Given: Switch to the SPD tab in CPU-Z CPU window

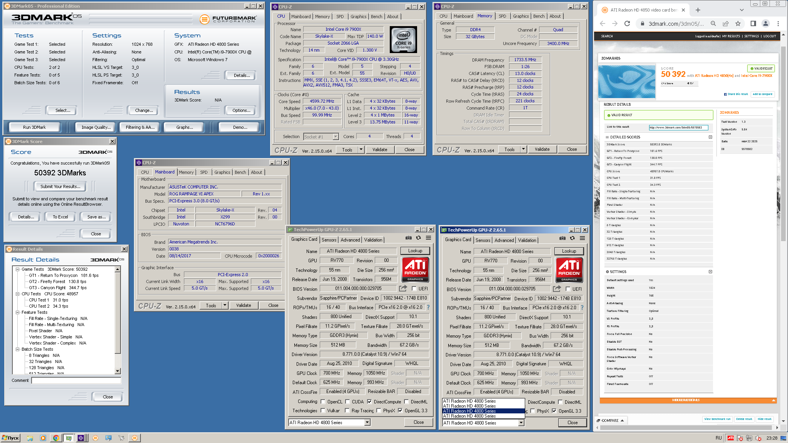Looking at the screenshot, I should (x=340, y=17).
